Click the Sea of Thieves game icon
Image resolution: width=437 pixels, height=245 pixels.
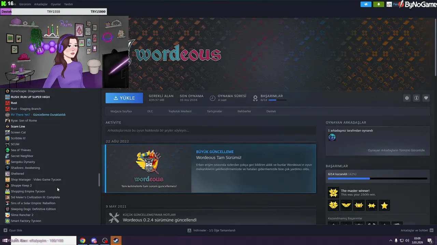(8, 150)
